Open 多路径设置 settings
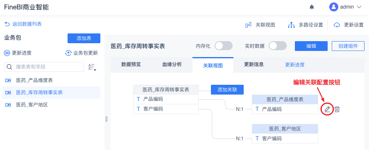 [x=306, y=25]
